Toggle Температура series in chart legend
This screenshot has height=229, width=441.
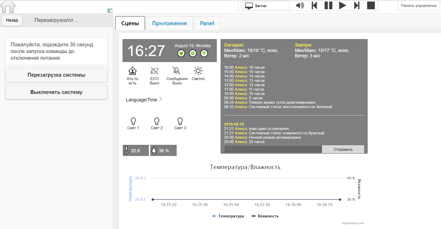(228, 216)
